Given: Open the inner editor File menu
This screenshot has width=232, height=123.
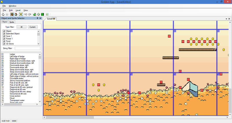Looking at the screenshot, I should [4, 10].
